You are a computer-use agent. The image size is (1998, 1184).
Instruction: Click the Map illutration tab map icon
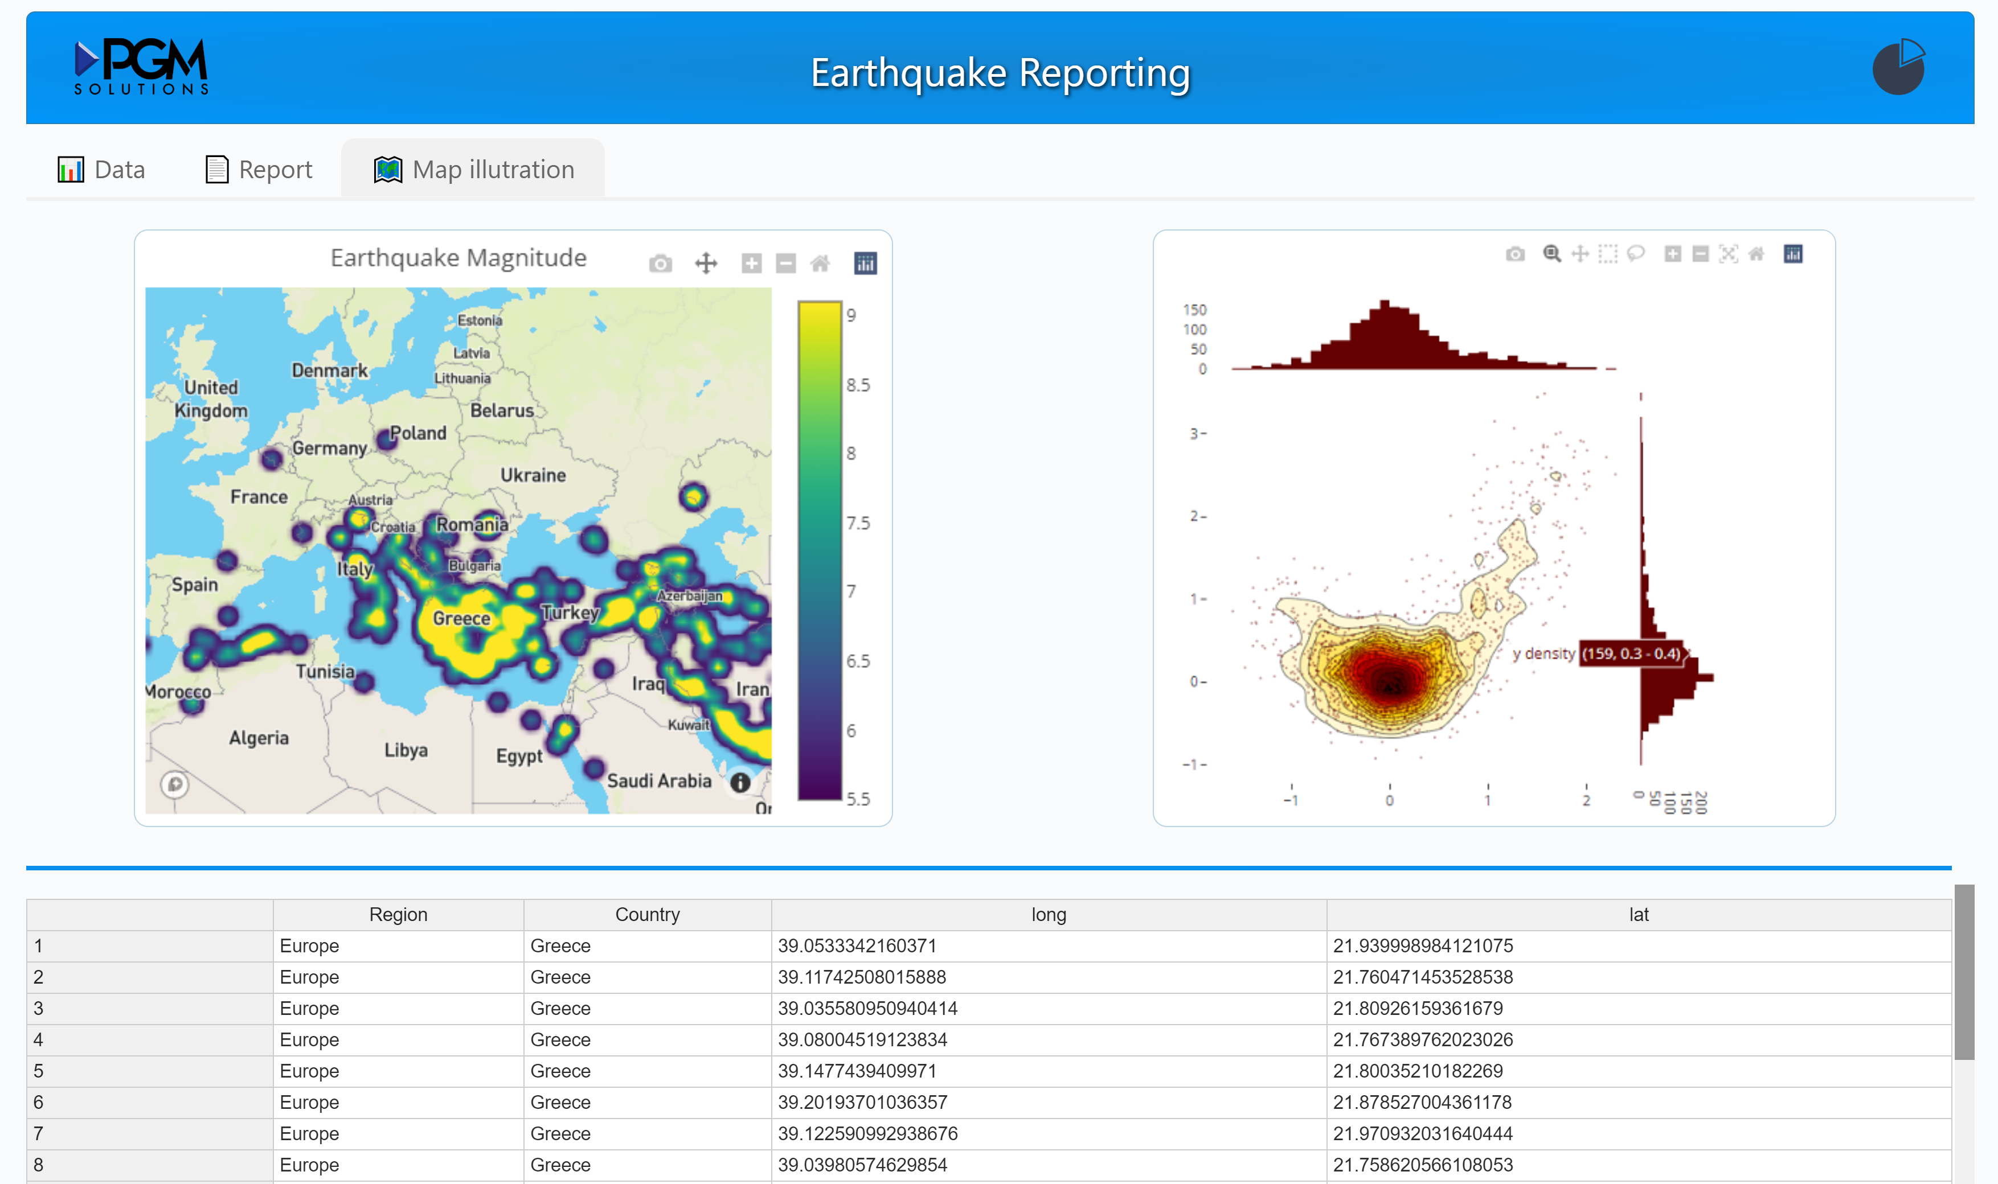pyautogui.click(x=388, y=169)
